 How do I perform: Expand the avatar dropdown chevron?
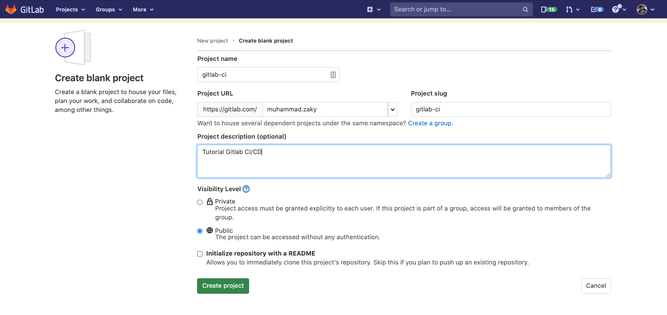pos(652,9)
